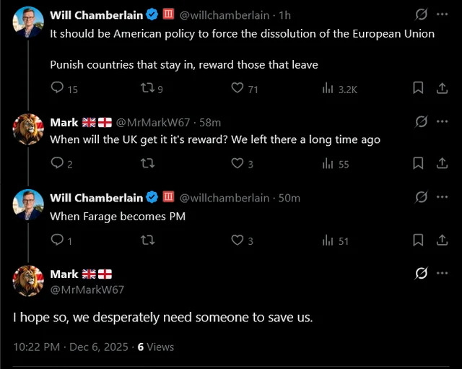View analytics showing 3.2K views

point(339,89)
